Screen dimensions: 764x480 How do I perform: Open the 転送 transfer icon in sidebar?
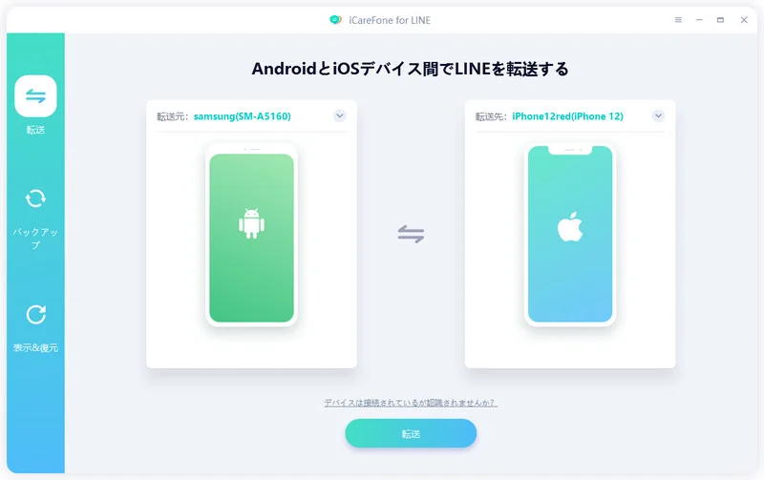pos(35,95)
